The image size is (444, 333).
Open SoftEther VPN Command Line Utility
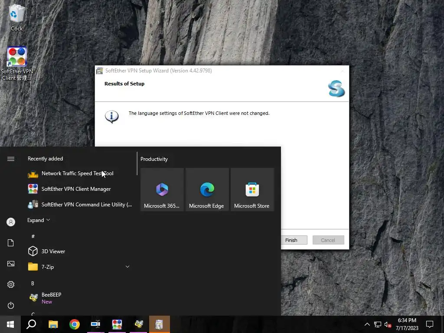(x=80, y=205)
